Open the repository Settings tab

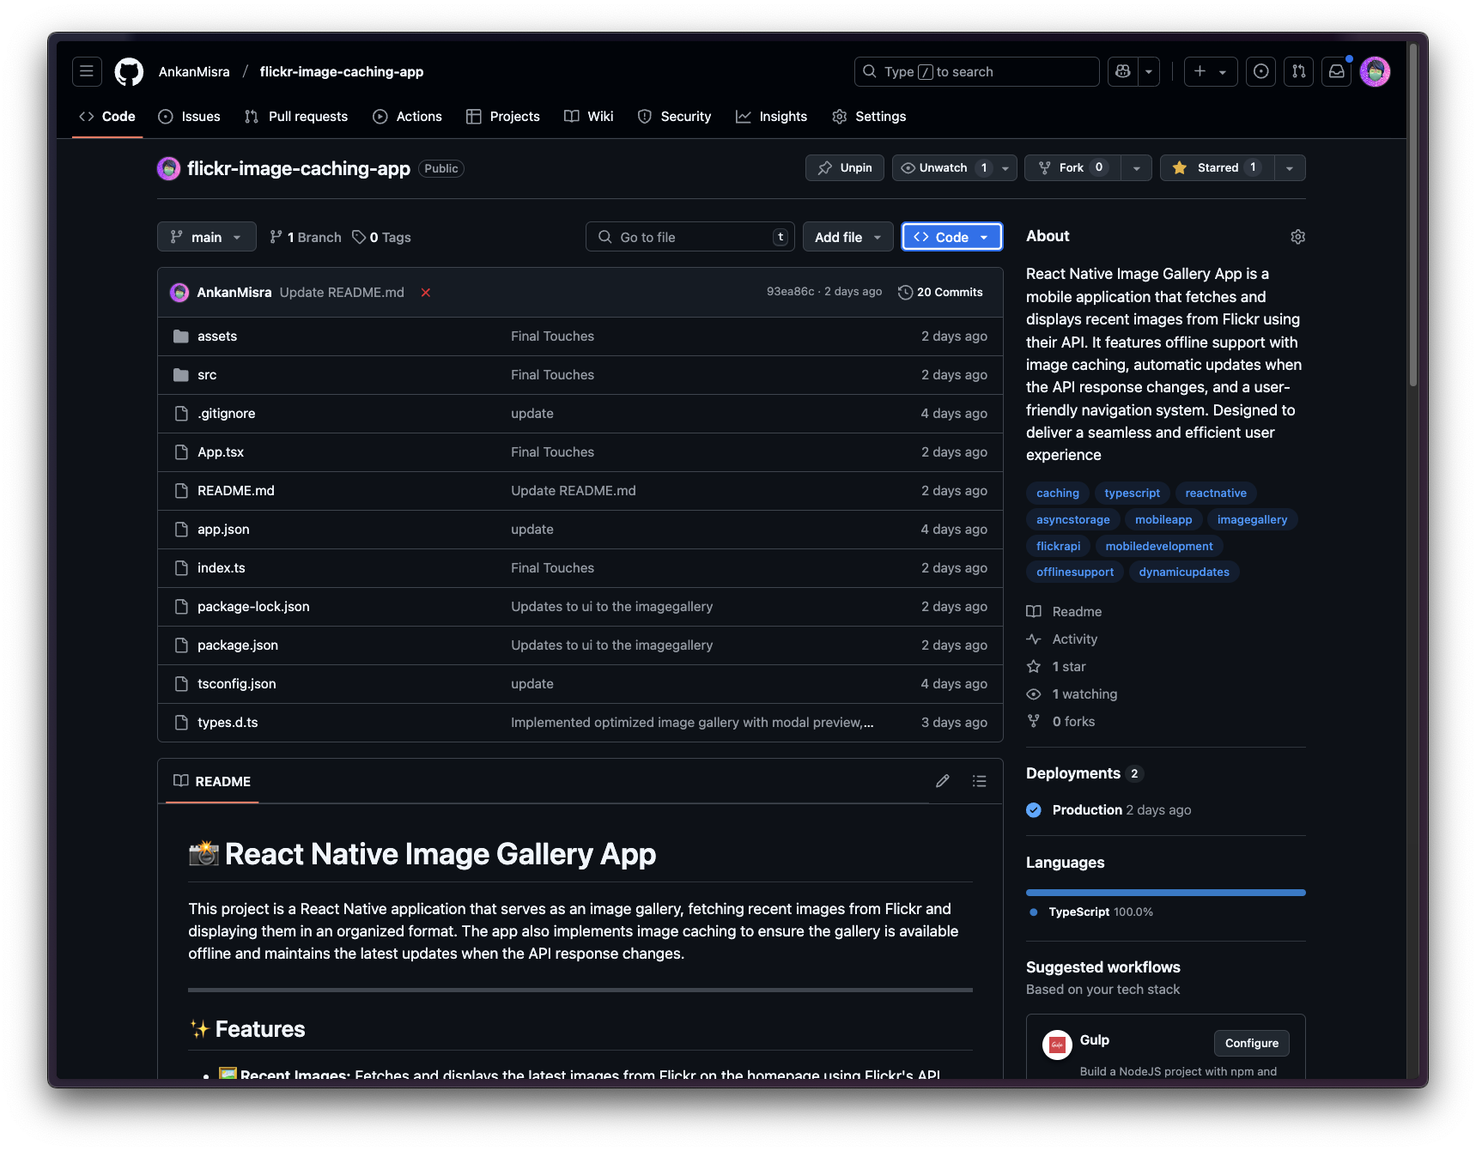point(869,117)
